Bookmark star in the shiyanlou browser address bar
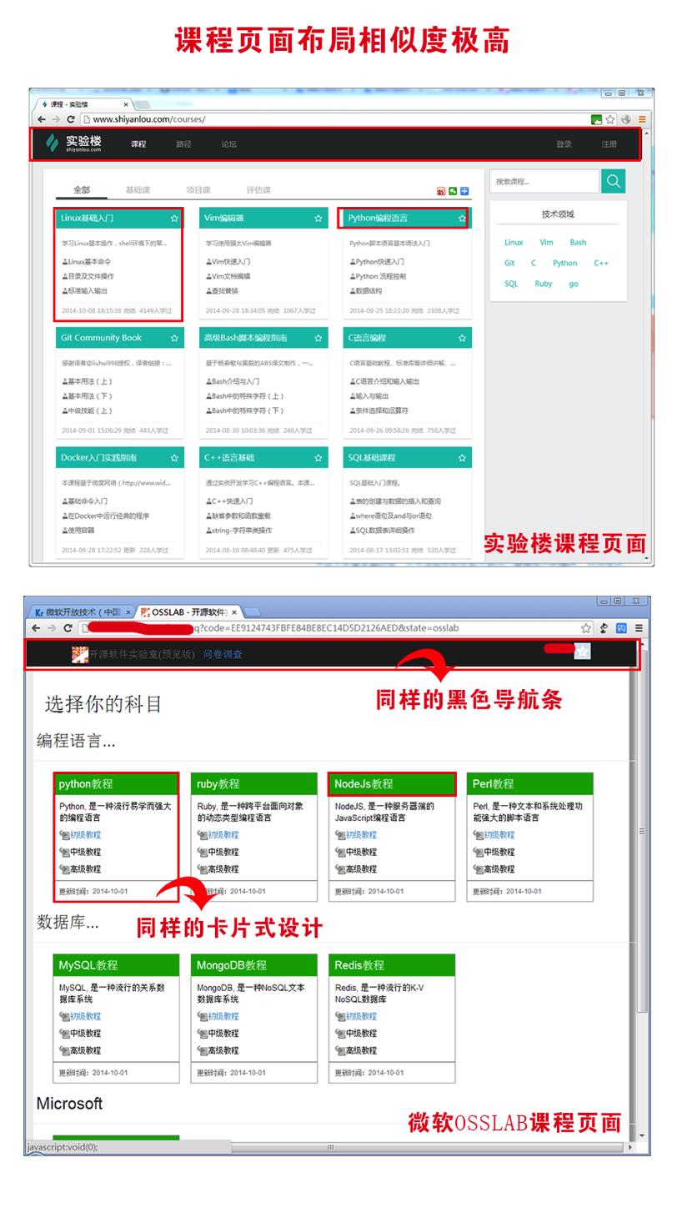This screenshot has width=682, height=1213. [x=610, y=119]
